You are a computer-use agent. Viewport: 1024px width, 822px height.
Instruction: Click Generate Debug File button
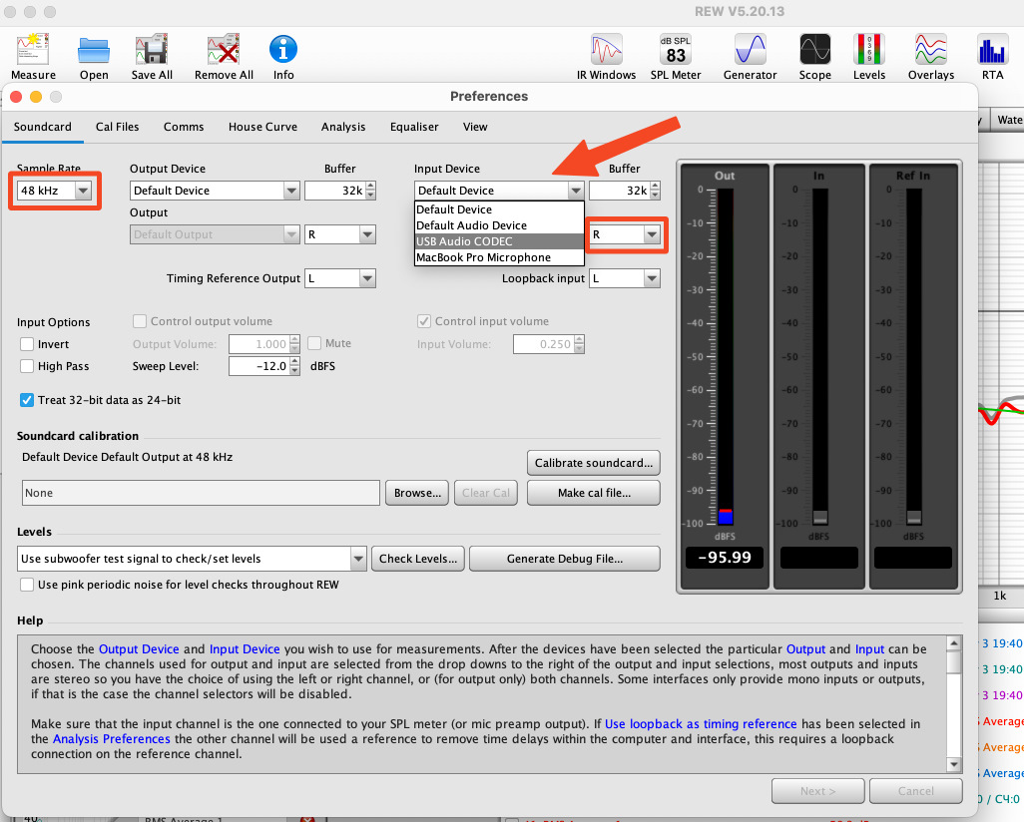pyautogui.click(x=565, y=559)
